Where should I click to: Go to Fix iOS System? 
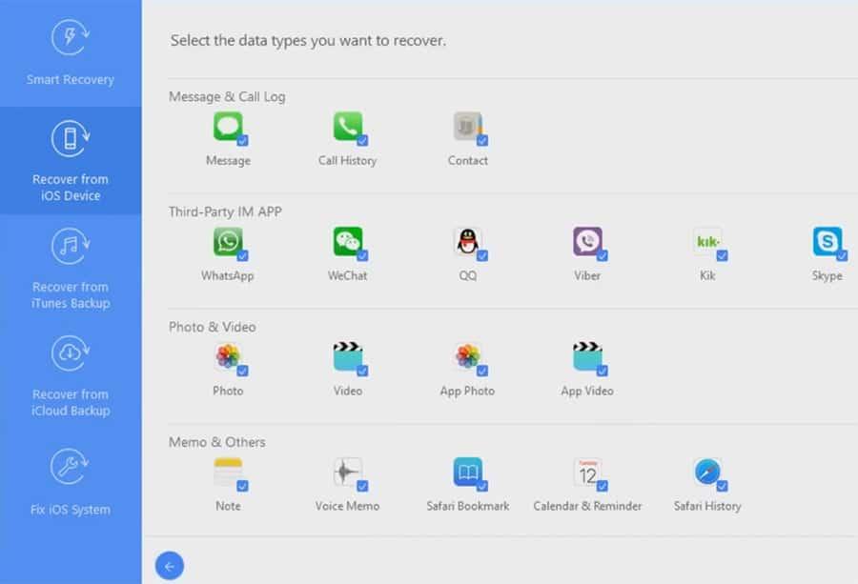[x=71, y=483]
